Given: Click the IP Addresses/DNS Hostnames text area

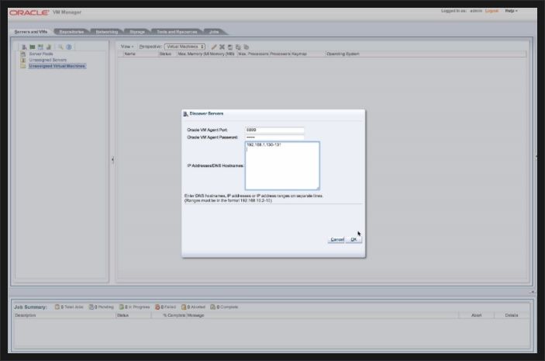Looking at the screenshot, I should (282, 165).
